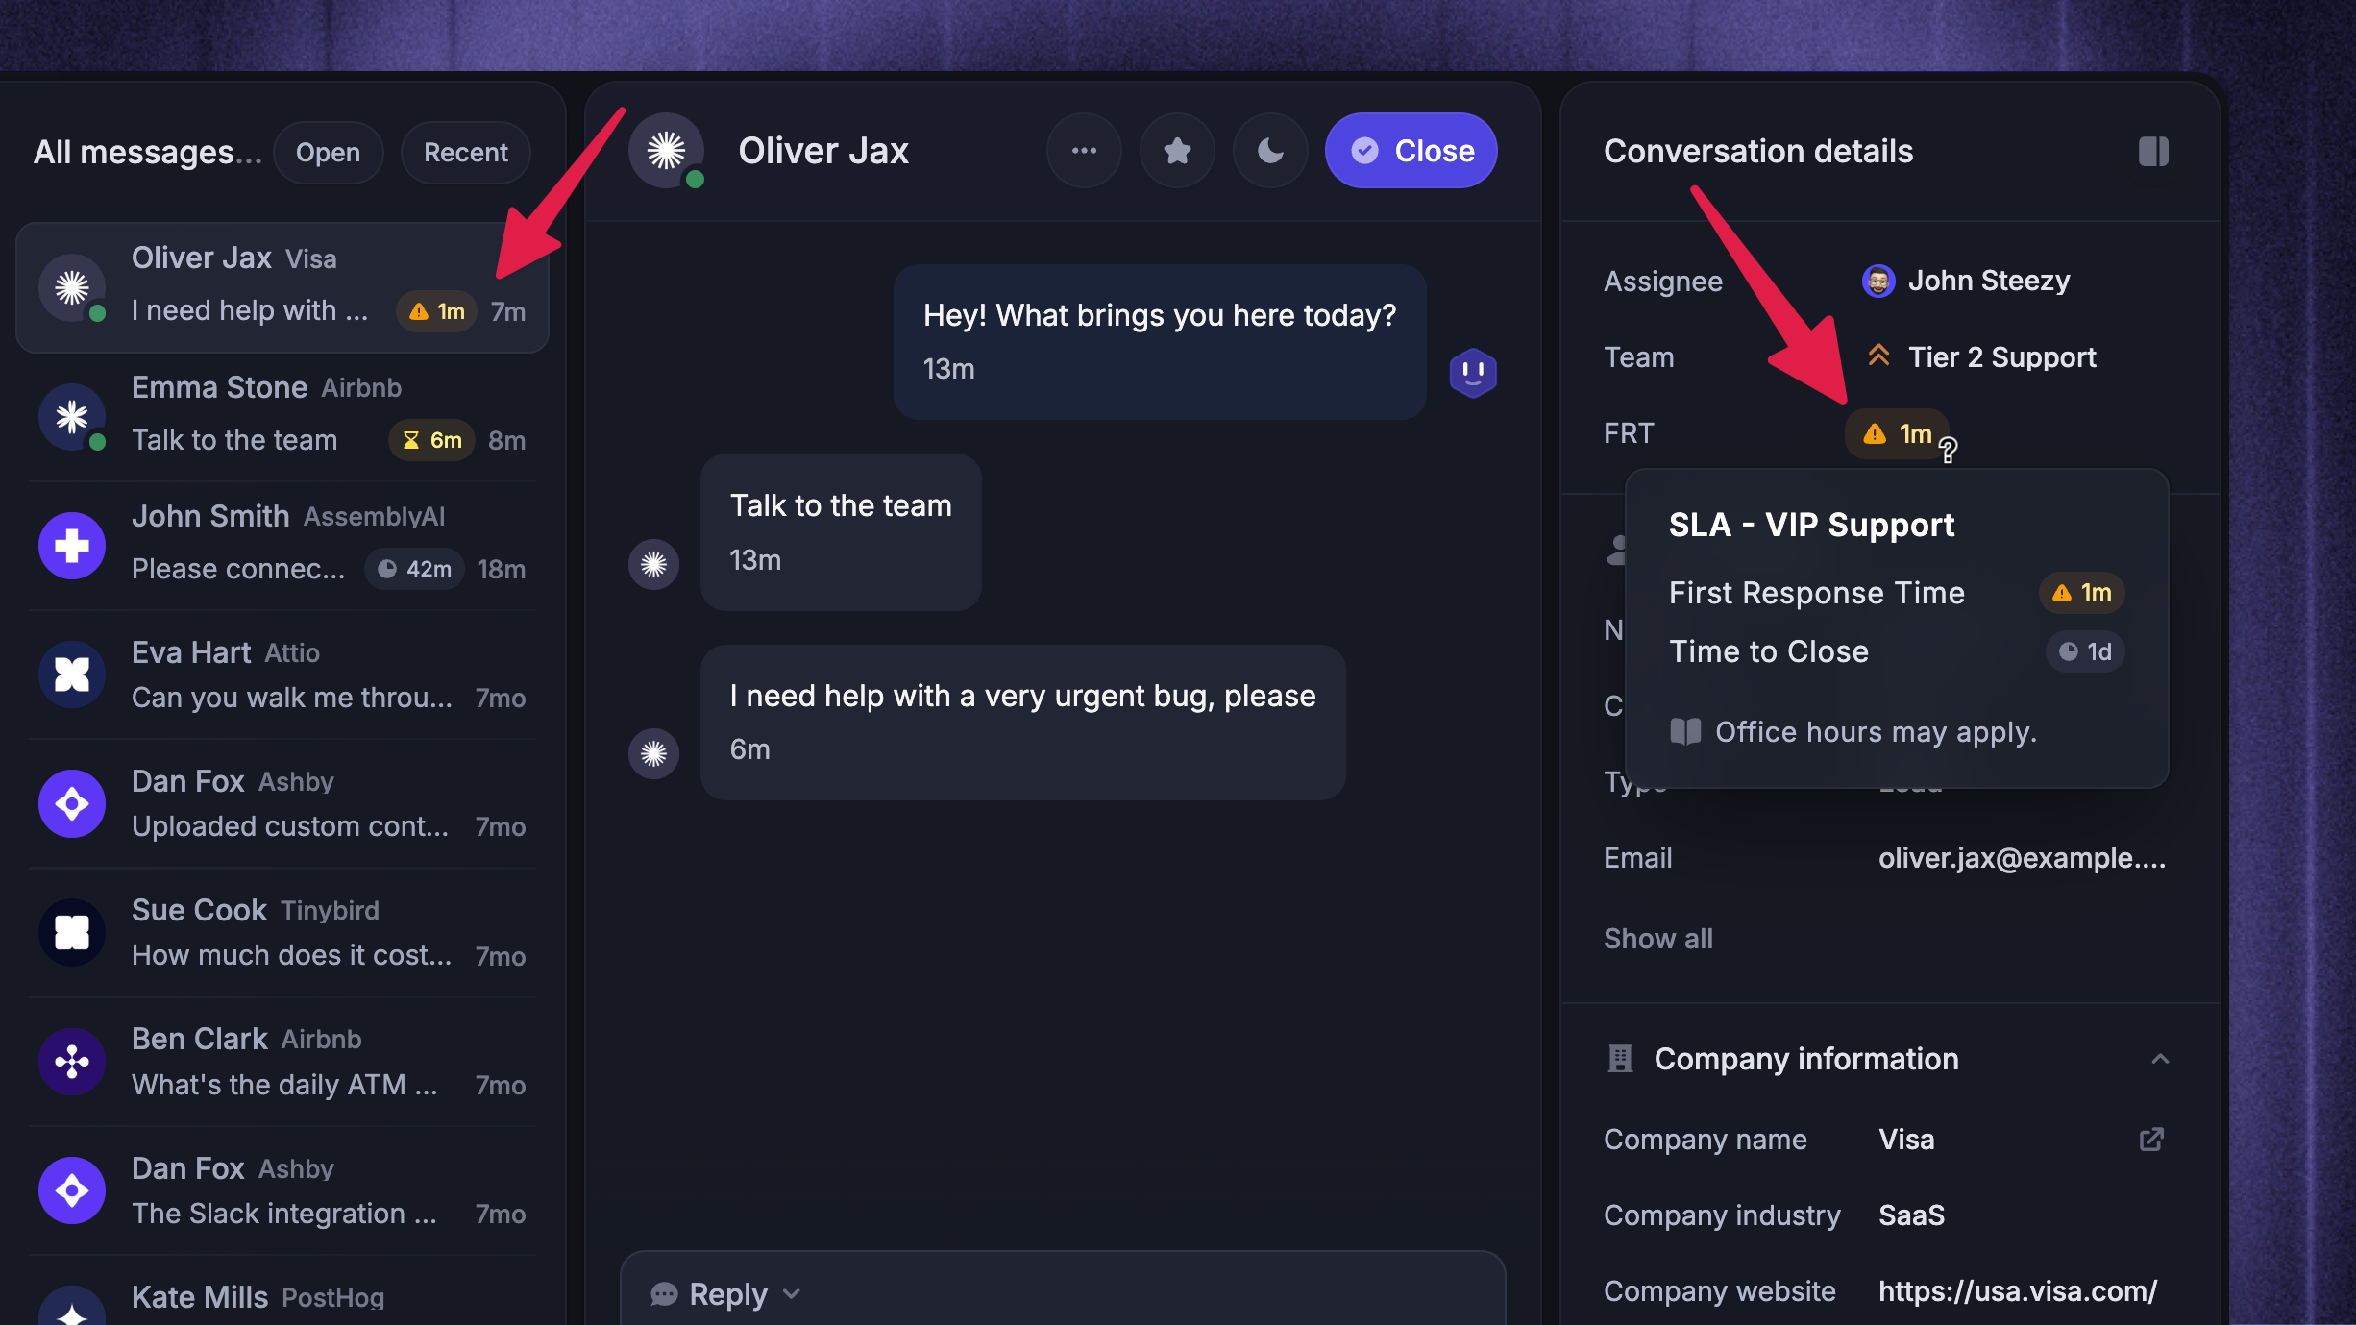The width and height of the screenshot is (2356, 1325).
Task: Click Office hours may apply book icon
Action: [1685, 732]
